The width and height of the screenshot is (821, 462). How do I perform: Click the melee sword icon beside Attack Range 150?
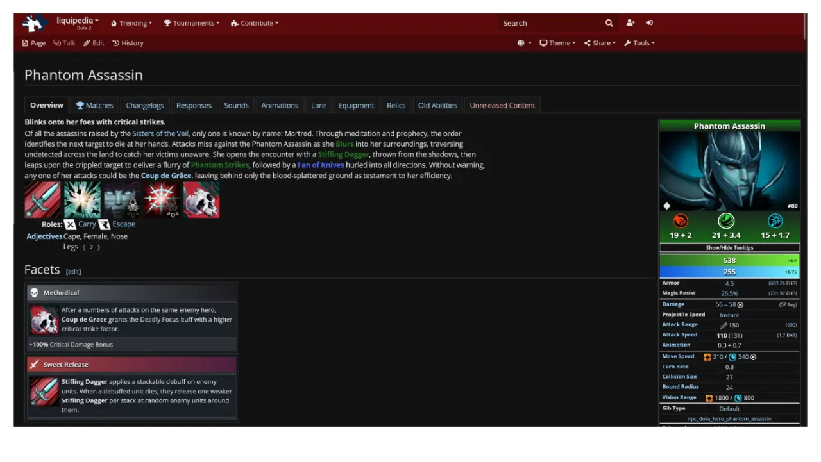point(723,326)
